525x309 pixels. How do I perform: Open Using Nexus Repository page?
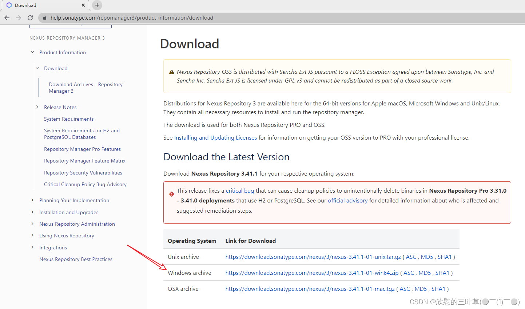[x=67, y=236]
